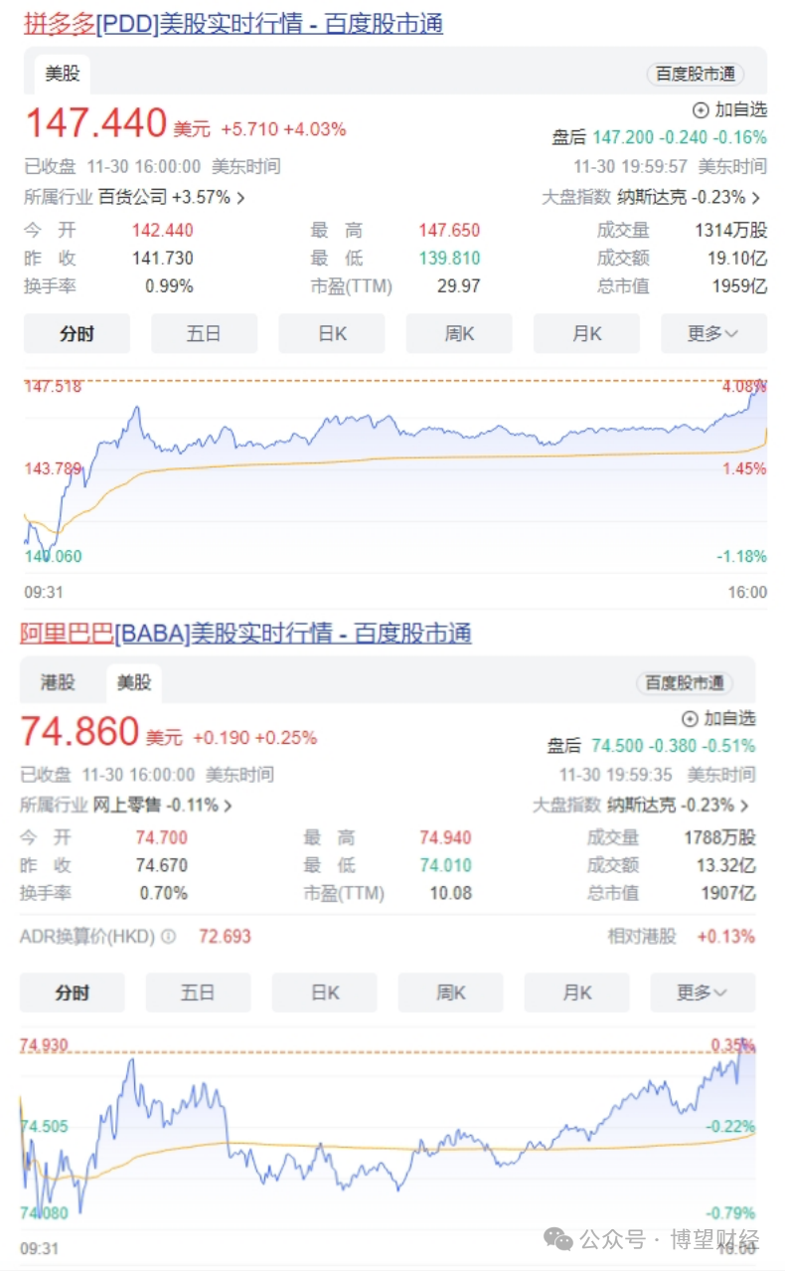Click PDD after-hours price 147.200

pyautogui.click(x=623, y=137)
